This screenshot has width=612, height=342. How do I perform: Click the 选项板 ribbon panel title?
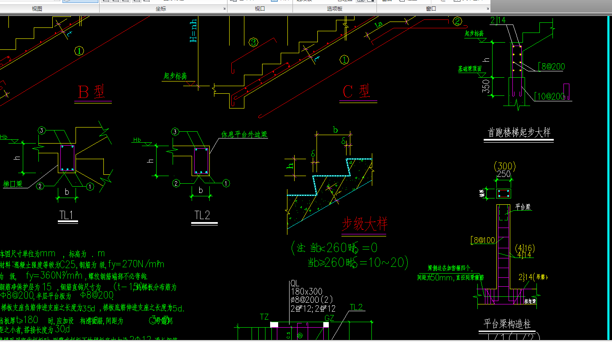(x=335, y=9)
